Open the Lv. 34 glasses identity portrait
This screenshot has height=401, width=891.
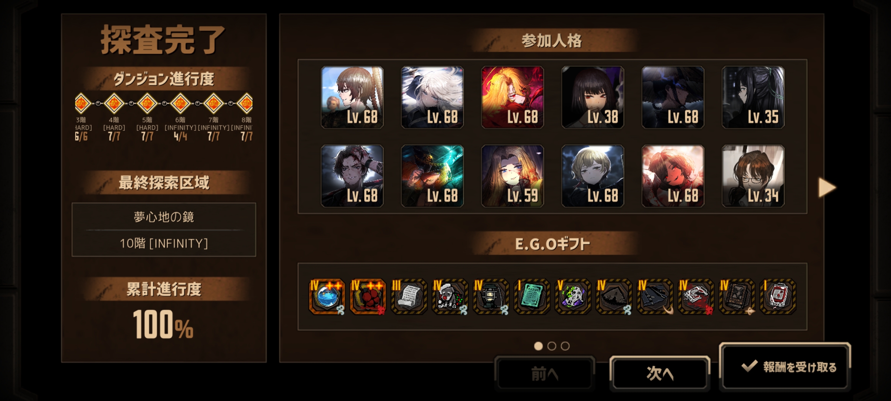coord(753,176)
